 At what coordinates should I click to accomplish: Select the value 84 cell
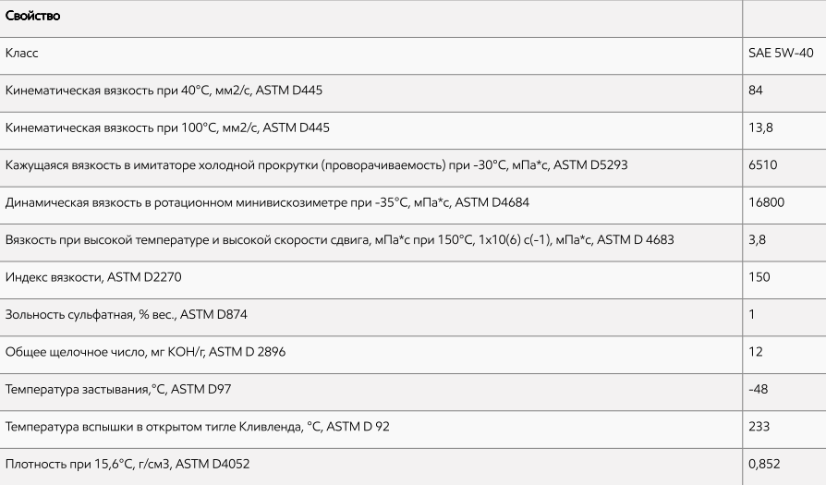click(756, 91)
